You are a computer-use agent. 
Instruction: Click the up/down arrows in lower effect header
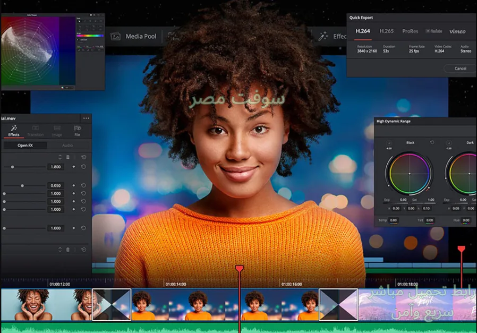(x=60, y=250)
